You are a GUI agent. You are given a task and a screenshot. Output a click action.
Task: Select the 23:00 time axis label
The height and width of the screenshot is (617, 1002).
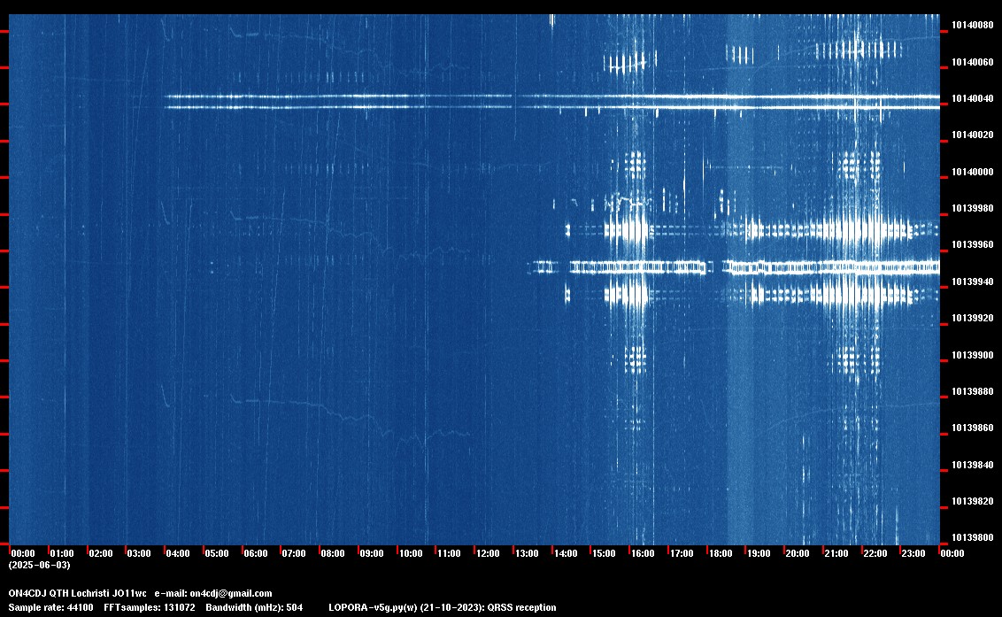[913, 553]
